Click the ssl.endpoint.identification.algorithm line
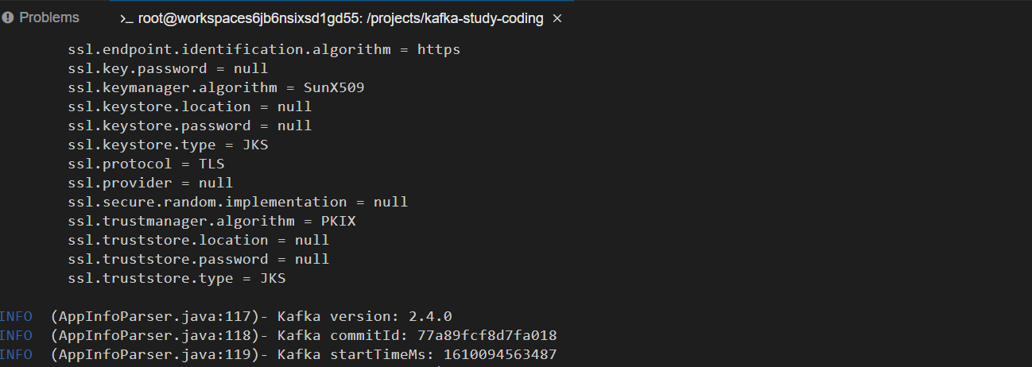The height and width of the screenshot is (367, 1032). [264, 49]
